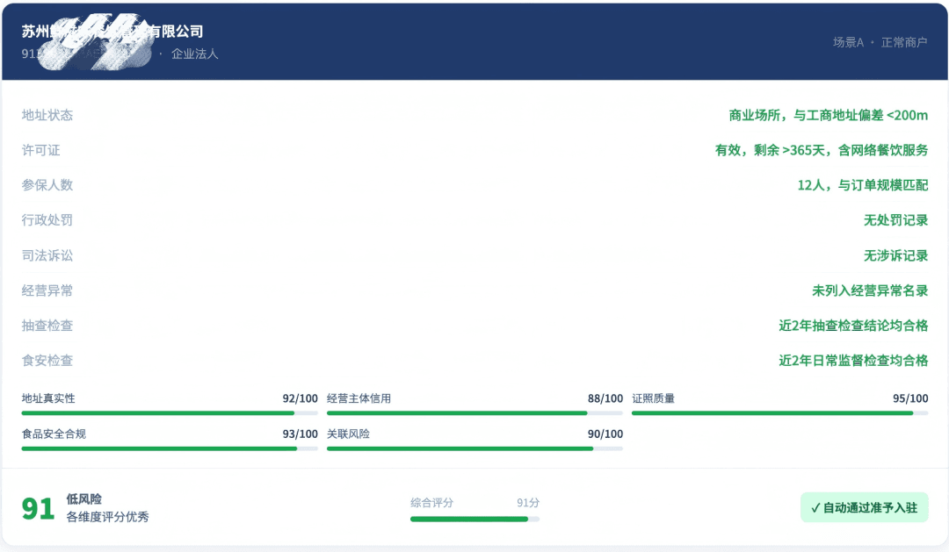Screen dimensions: 949x552
Task: Click the 企业法人 label in header
Action: pyautogui.click(x=194, y=54)
